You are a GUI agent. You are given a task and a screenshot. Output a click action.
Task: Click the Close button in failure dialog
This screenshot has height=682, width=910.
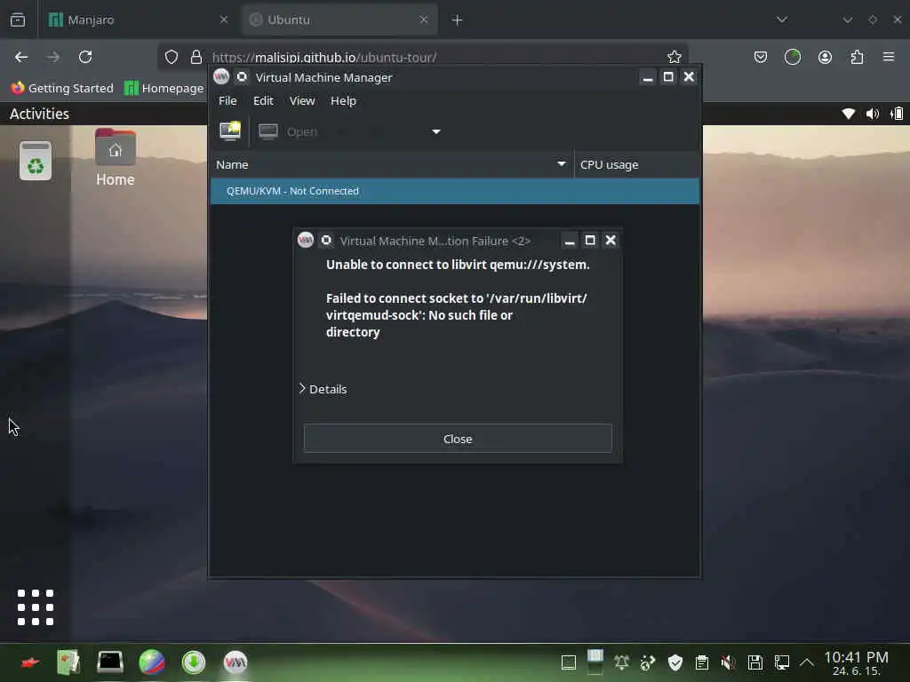[458, 439]
